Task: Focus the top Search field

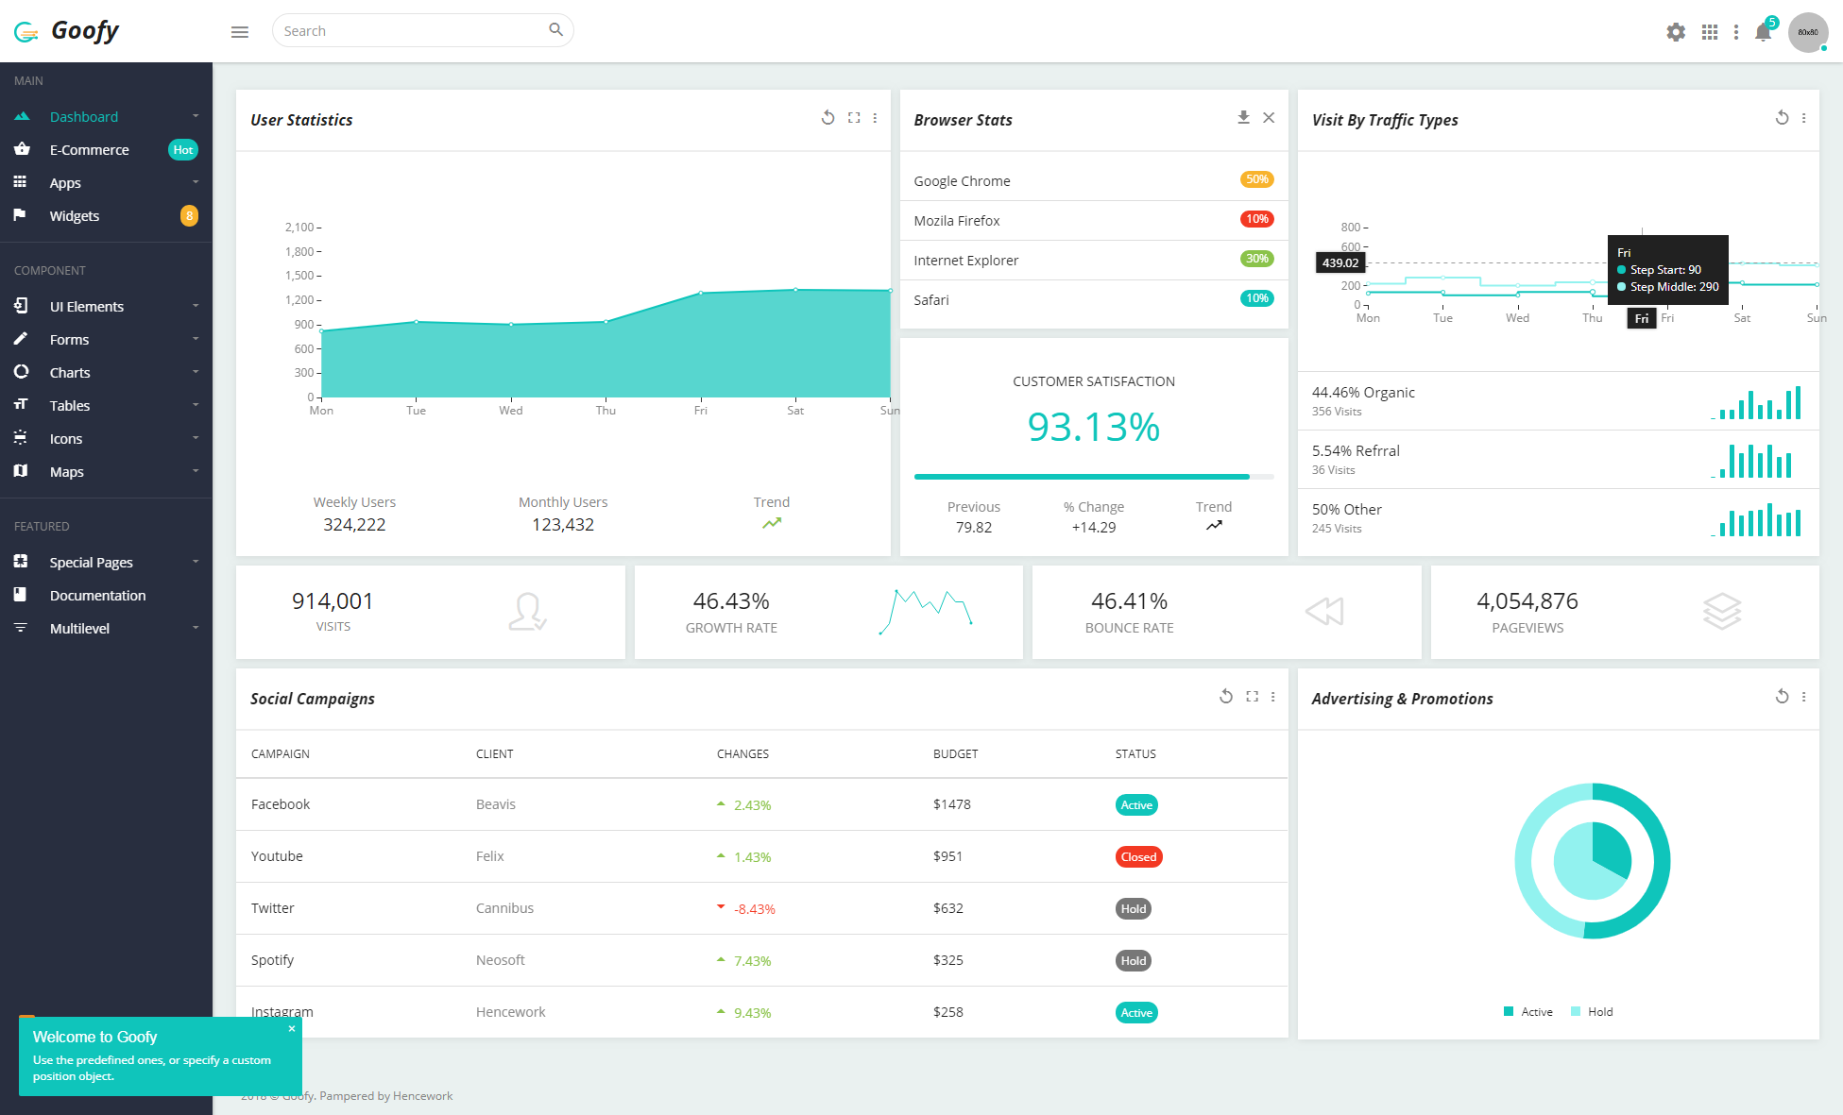Action: click(422, 30)
